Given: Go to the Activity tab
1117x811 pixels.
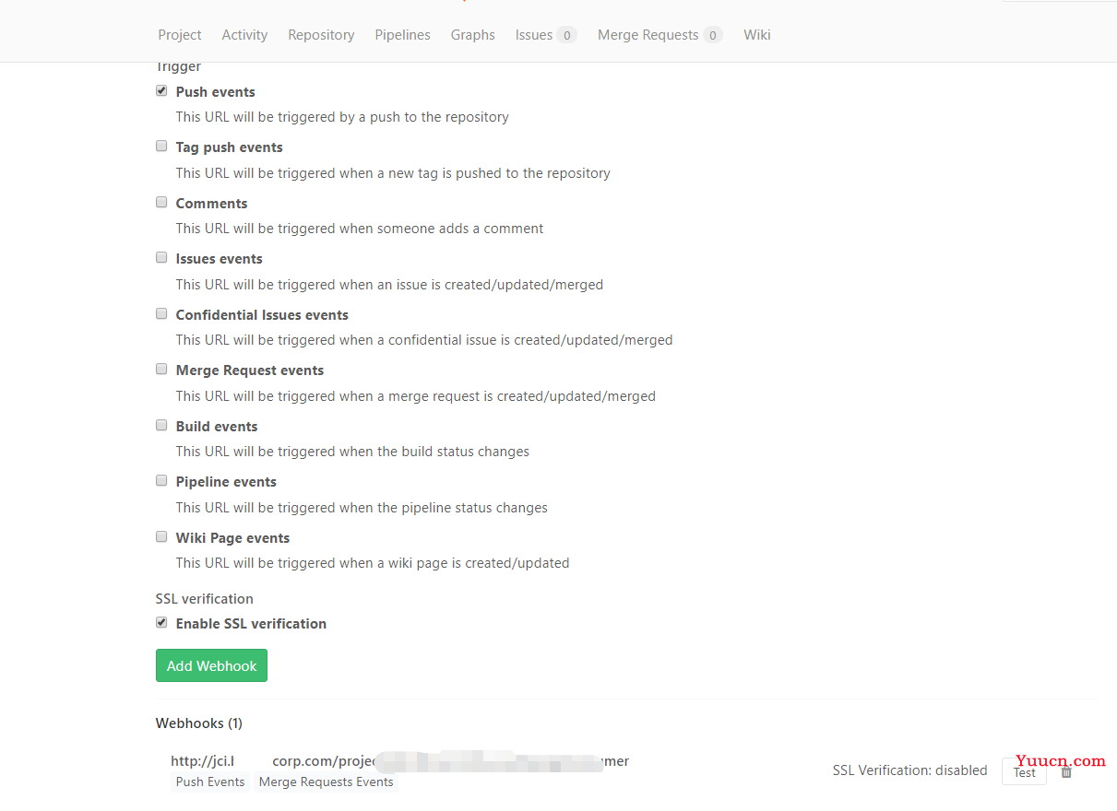Looking at the screenshot, I should (244, 35).
